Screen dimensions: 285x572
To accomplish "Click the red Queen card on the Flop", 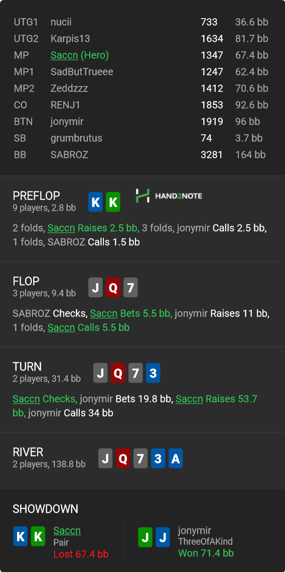I will (x=113, y=288).
